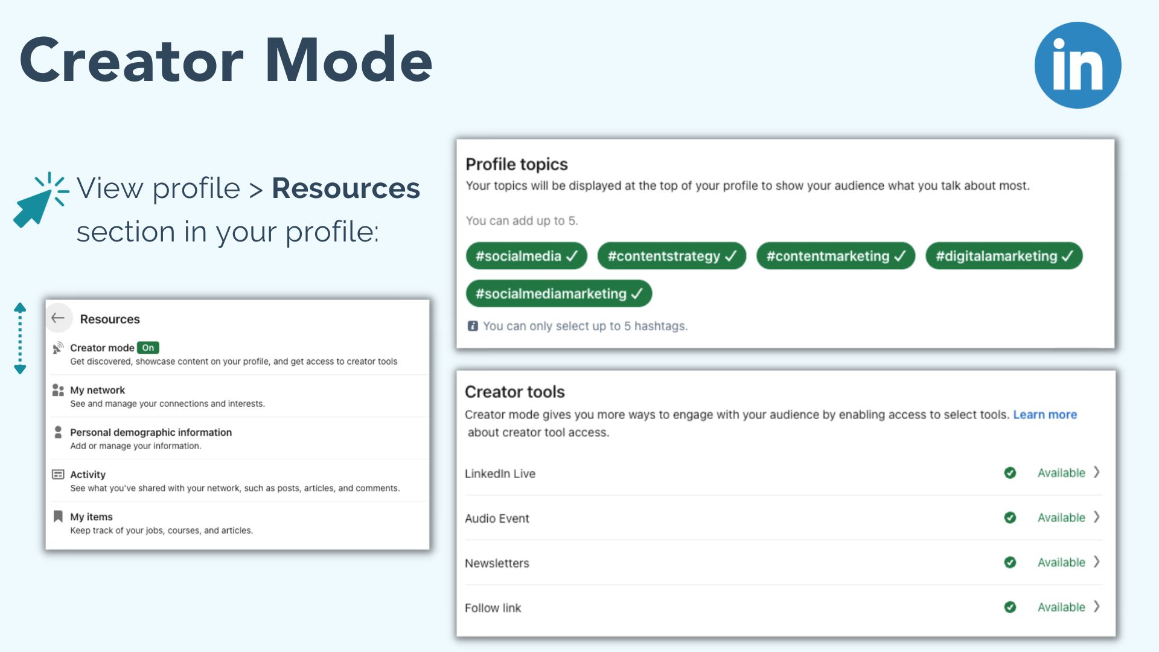Open the Audio Event chevron arrow
1159x652 pixels.
pos(1097,517)
